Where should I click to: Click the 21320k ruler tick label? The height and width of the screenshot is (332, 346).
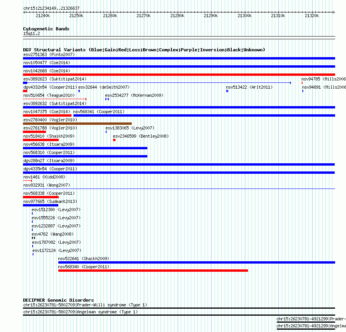(x=312, y=16)
